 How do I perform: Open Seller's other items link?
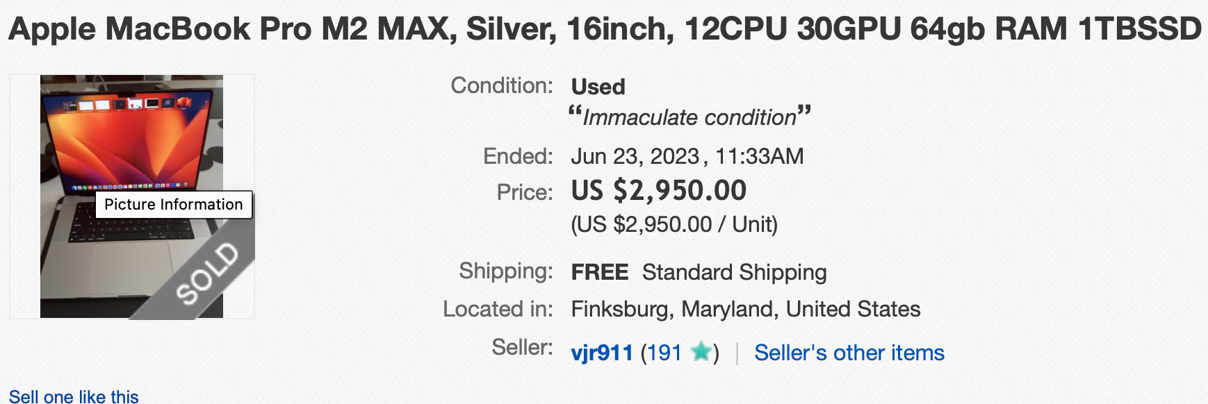(849, 353)
